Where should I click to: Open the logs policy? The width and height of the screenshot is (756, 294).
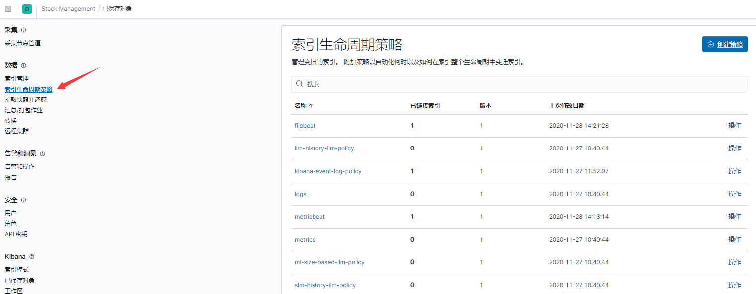coord(301,194)
